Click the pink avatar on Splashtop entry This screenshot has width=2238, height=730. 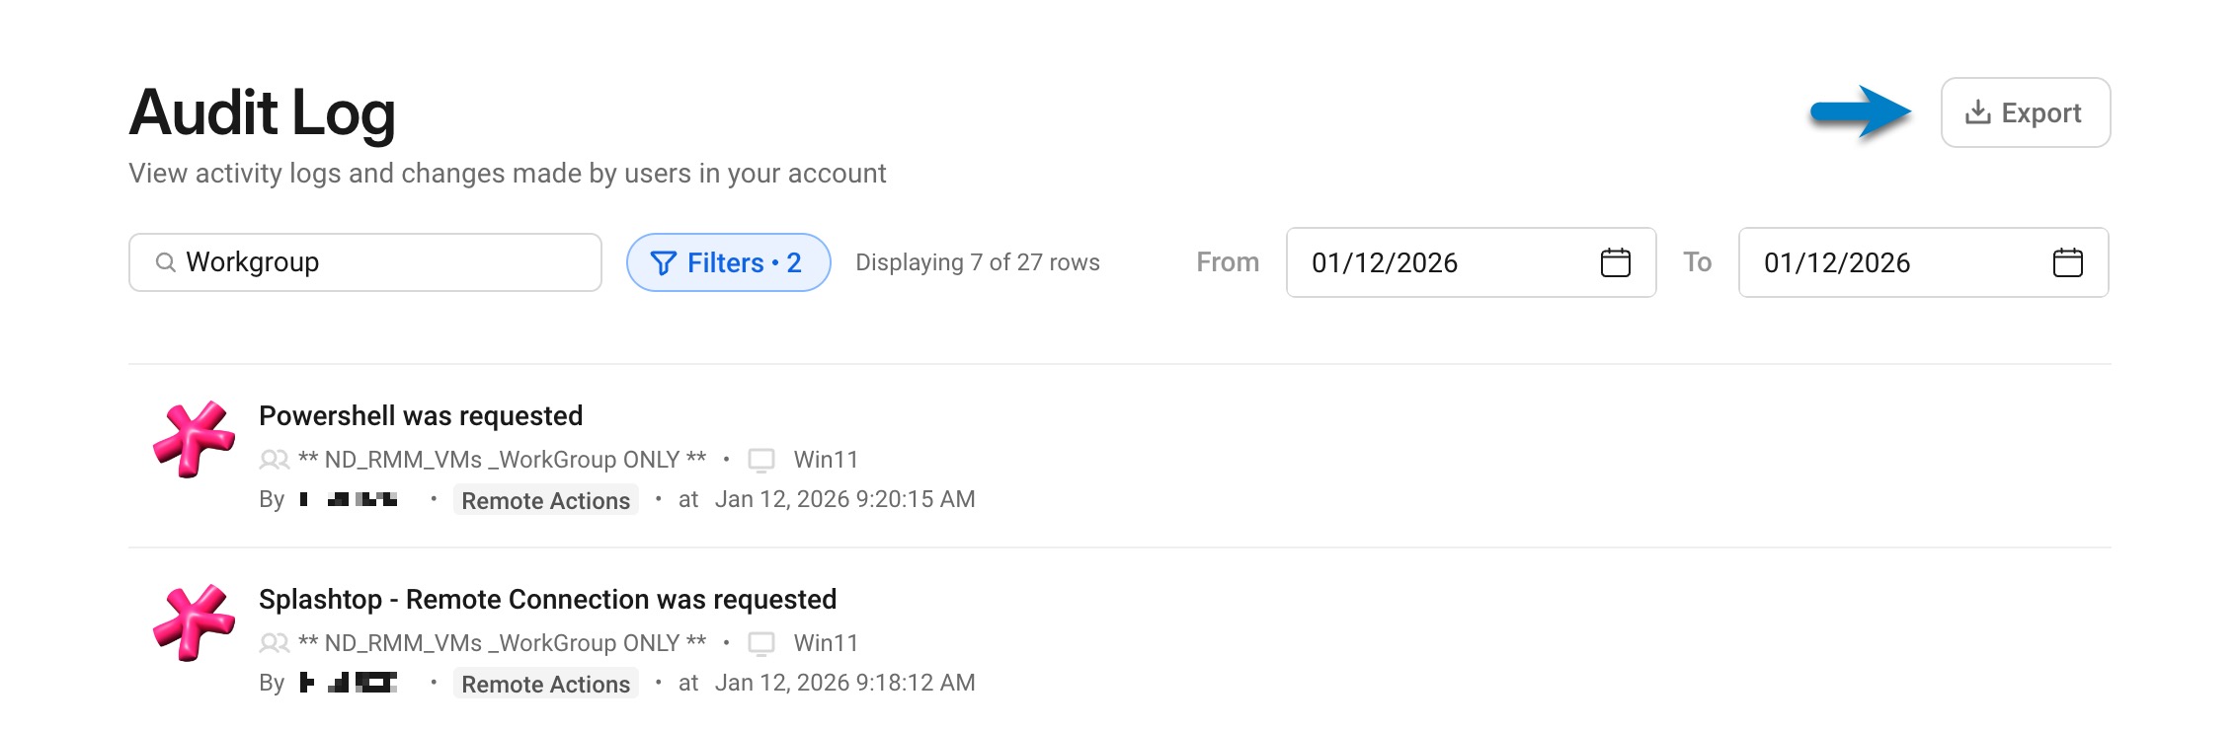tap(194, 622)
